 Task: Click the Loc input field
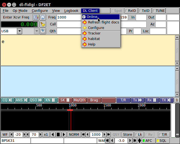pos(158,31)
